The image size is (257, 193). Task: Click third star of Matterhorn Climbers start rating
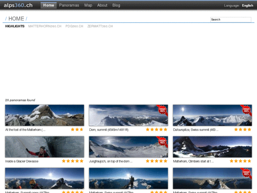point(240,161)
